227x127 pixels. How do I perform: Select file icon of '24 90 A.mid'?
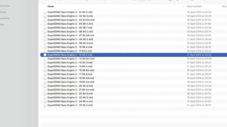45,102
